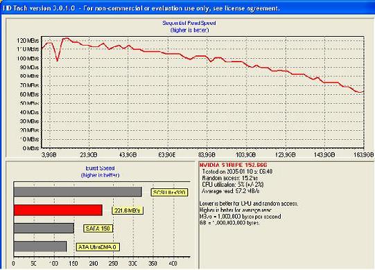This screenshot has width=375, height=270.
Task: Click the 'SATA 150' yellow label
Action: point(98,228)
